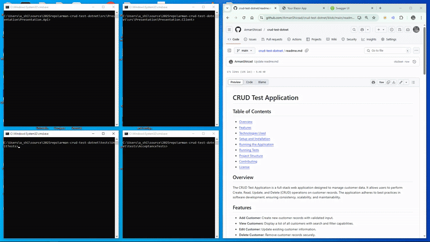The image size is (430, 242).
Task: Open the commit history clock icon
Action: coord(414,62)
